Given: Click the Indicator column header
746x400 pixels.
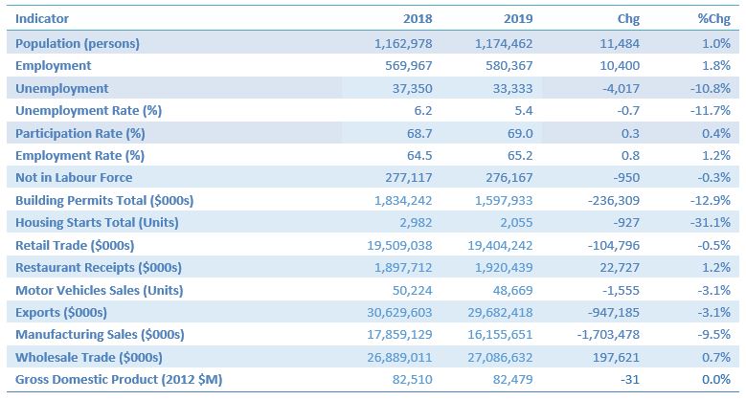Looking at the screenshot, I should tap(42, 18).
